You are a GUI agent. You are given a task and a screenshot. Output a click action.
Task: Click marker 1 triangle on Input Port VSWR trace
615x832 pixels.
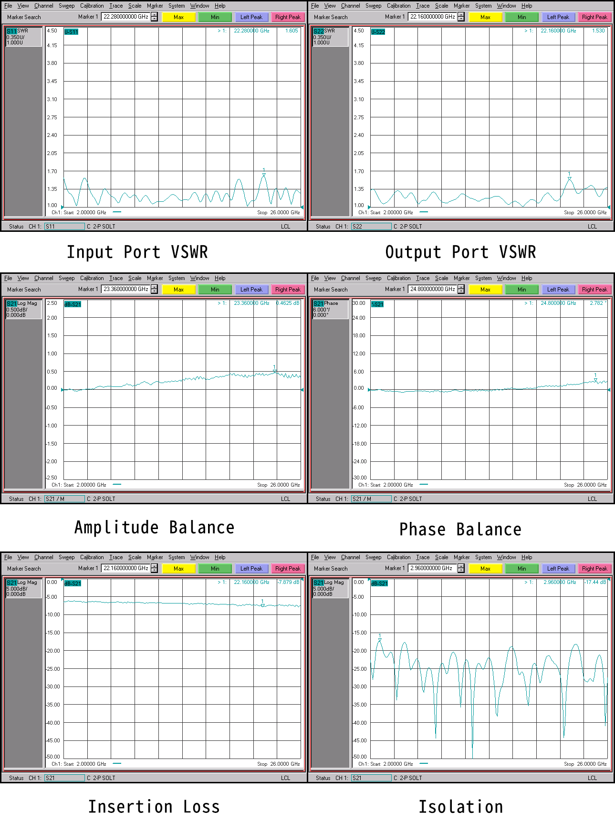[x=264, y=175]
